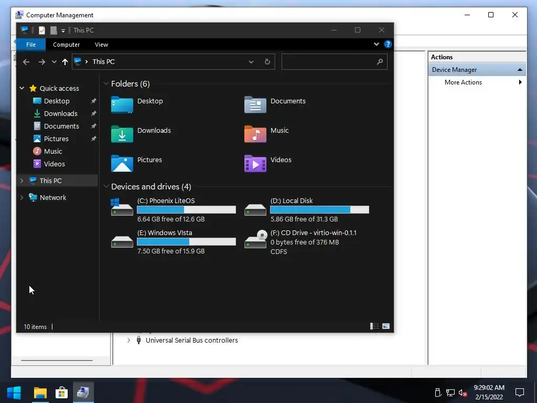This screenshot has width=537, height=403.
Task: Open the File ribbon tab
Action: coord(31,45)
